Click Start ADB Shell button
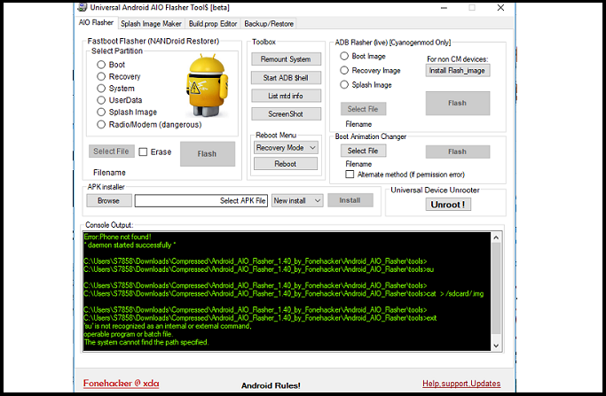Screen dimensions: 606x396 [x=286, y=78]
